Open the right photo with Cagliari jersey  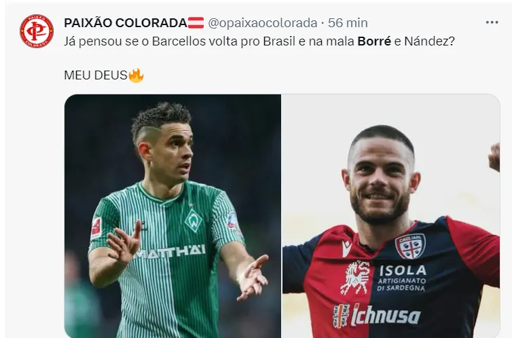click(x=391, y=216)
